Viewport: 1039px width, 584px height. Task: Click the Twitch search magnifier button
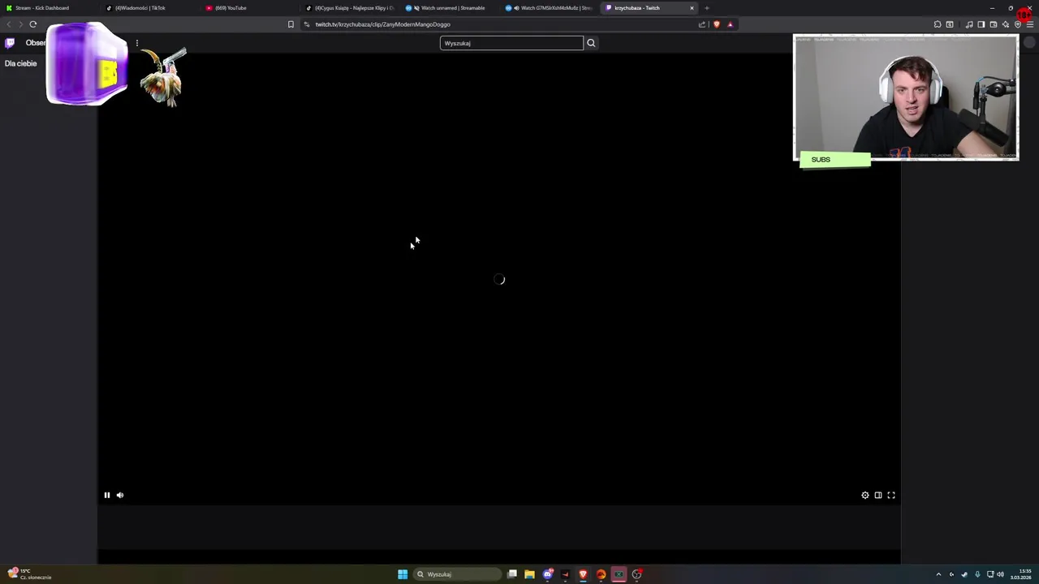point(591,43)
